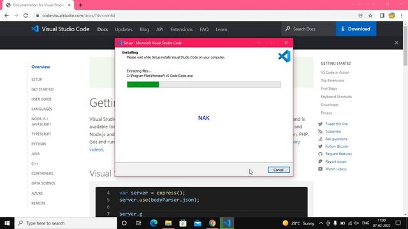
Task: Click the installation progress bar
Action: (204, 85)
